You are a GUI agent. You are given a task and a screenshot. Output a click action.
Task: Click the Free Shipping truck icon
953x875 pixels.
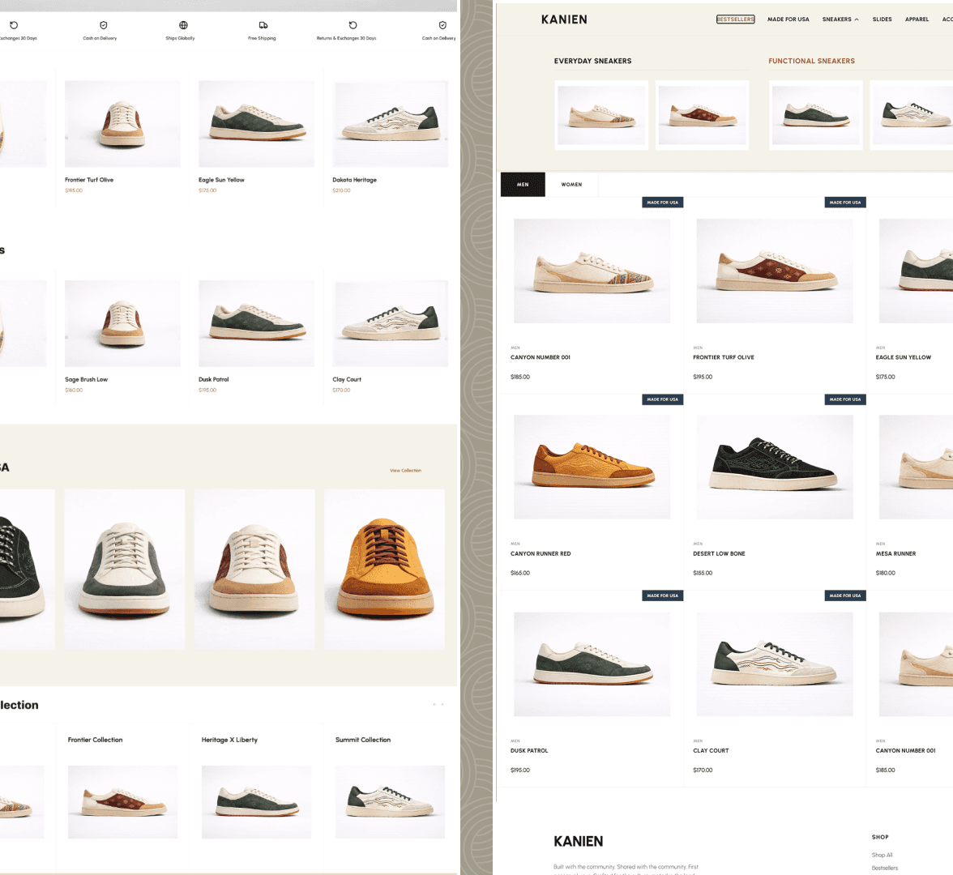click(x=263, y=25)
